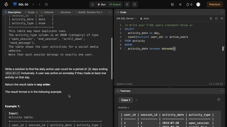Click the 2019-07-27 date code text
This screenshot has width=227, height=127.
pos(13,73)
